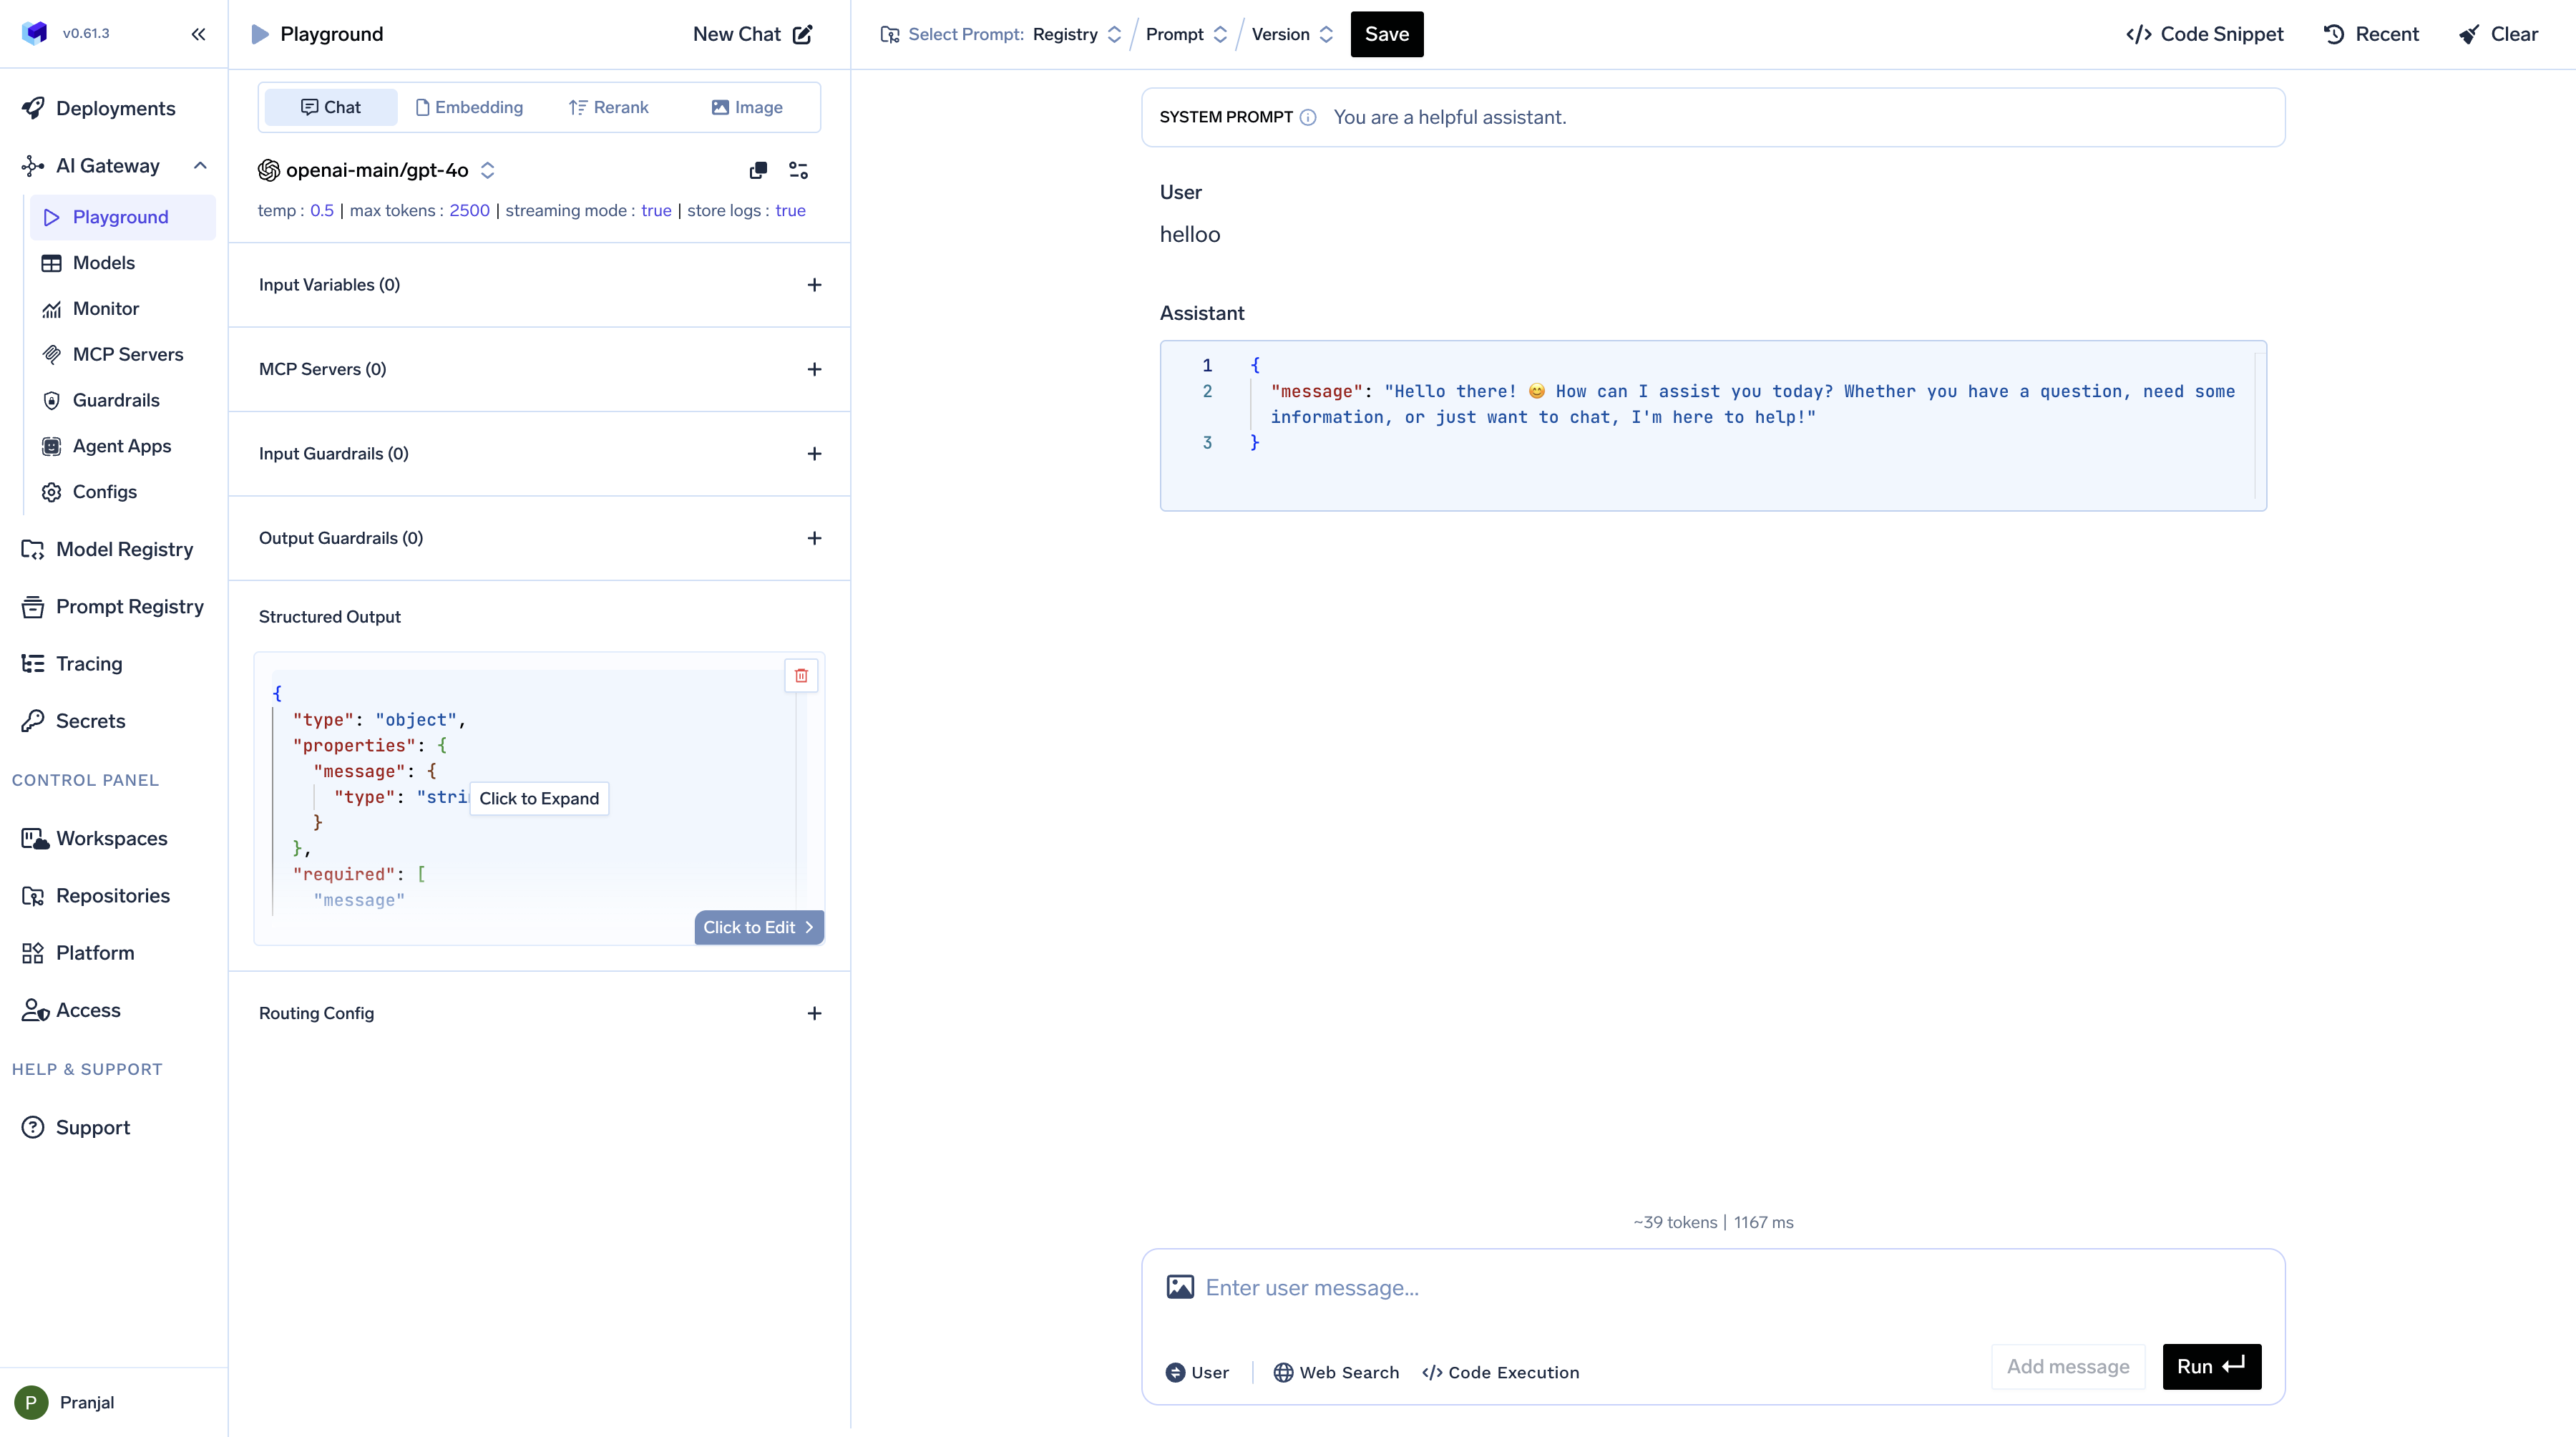Click the Save prompt button
The height and width of the screenshot is (1437, 2576).
(1386, 34)
